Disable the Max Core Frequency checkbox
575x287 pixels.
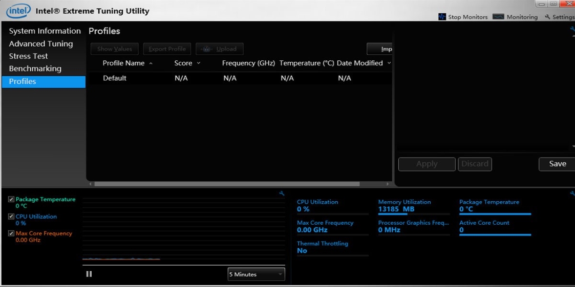click(x=11, y=233)
